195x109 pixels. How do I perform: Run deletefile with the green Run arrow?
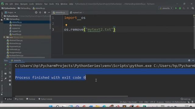[176, 8]
